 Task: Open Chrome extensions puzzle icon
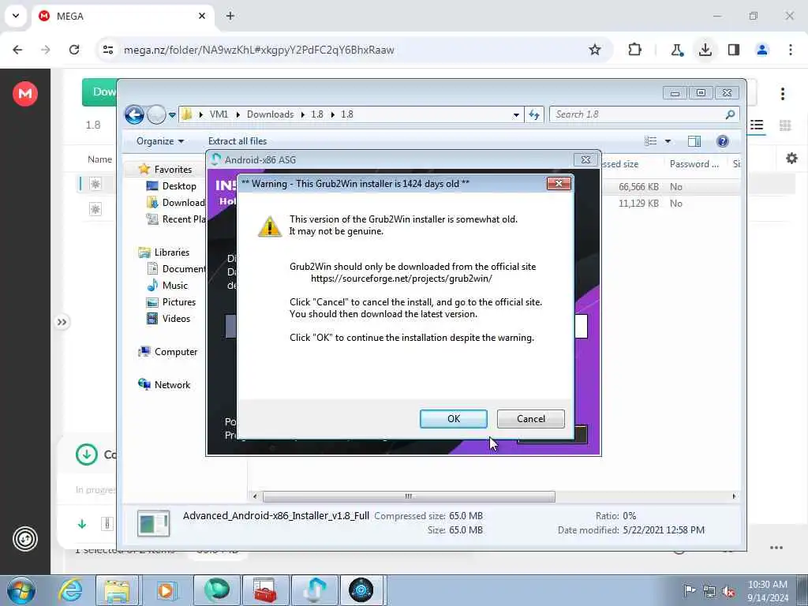click(635, 50)
